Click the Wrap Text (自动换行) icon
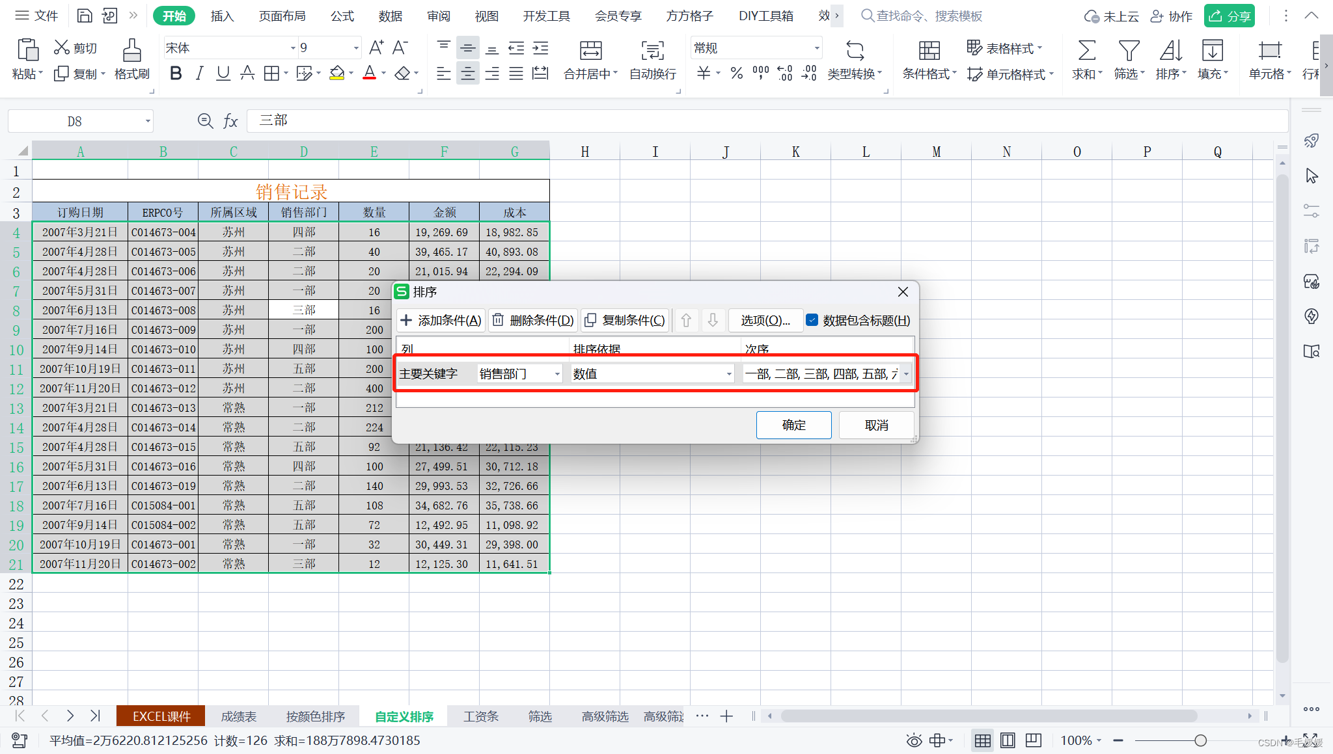1333x754 pixels. click(x=652, y=51)
